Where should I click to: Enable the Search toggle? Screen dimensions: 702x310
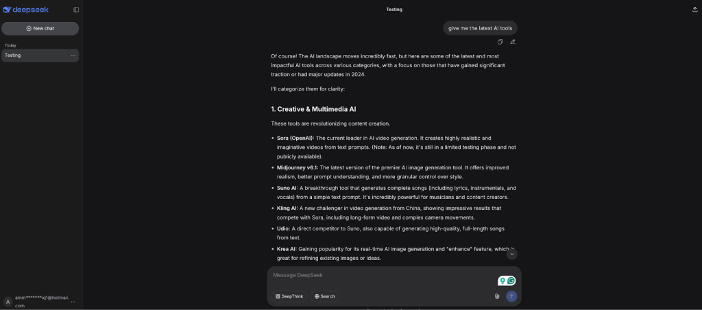tap(324, 296)
